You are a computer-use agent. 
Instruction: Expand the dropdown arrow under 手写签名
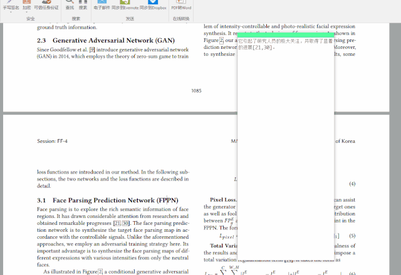(x=11, y=12)
